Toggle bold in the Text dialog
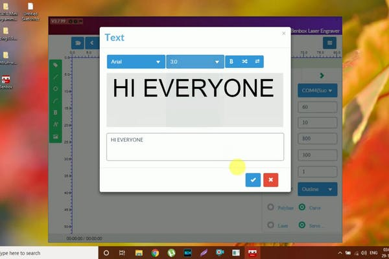 pyautogui.click(x=231, y=62)
